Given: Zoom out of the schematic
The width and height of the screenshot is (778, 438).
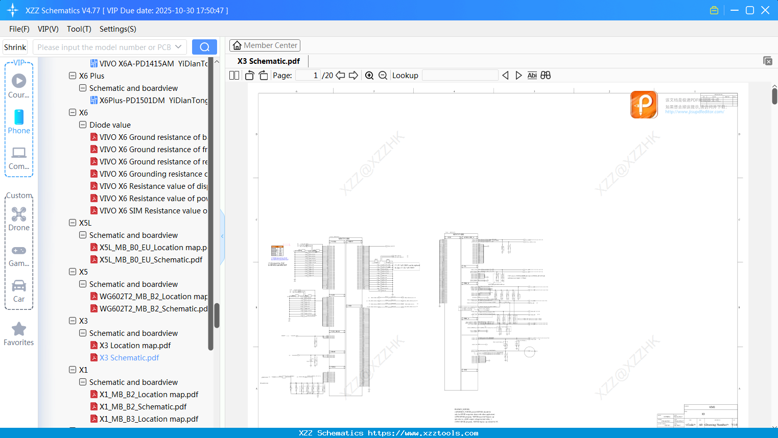Looking at the screenshot, I should tap(383, 75).
